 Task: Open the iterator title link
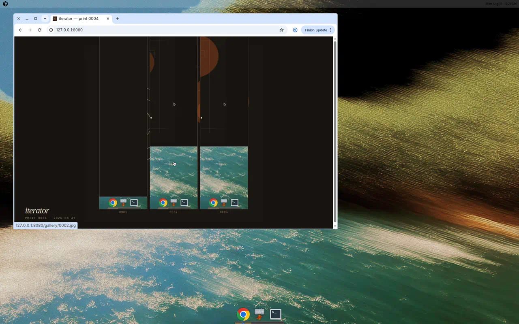pyautogui.click(x=37, y=211)
